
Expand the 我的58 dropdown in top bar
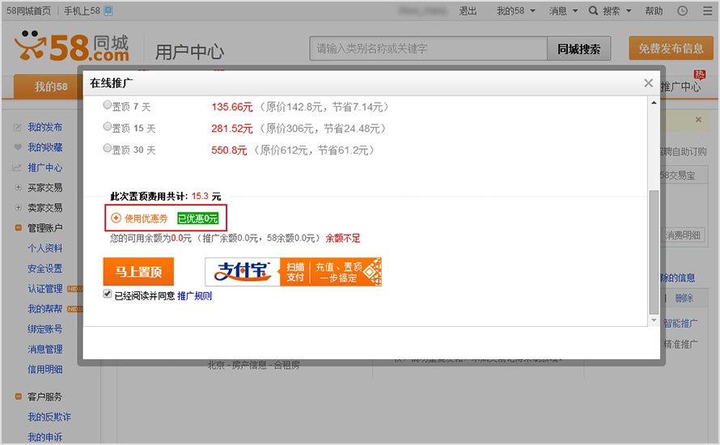point(515,11)
